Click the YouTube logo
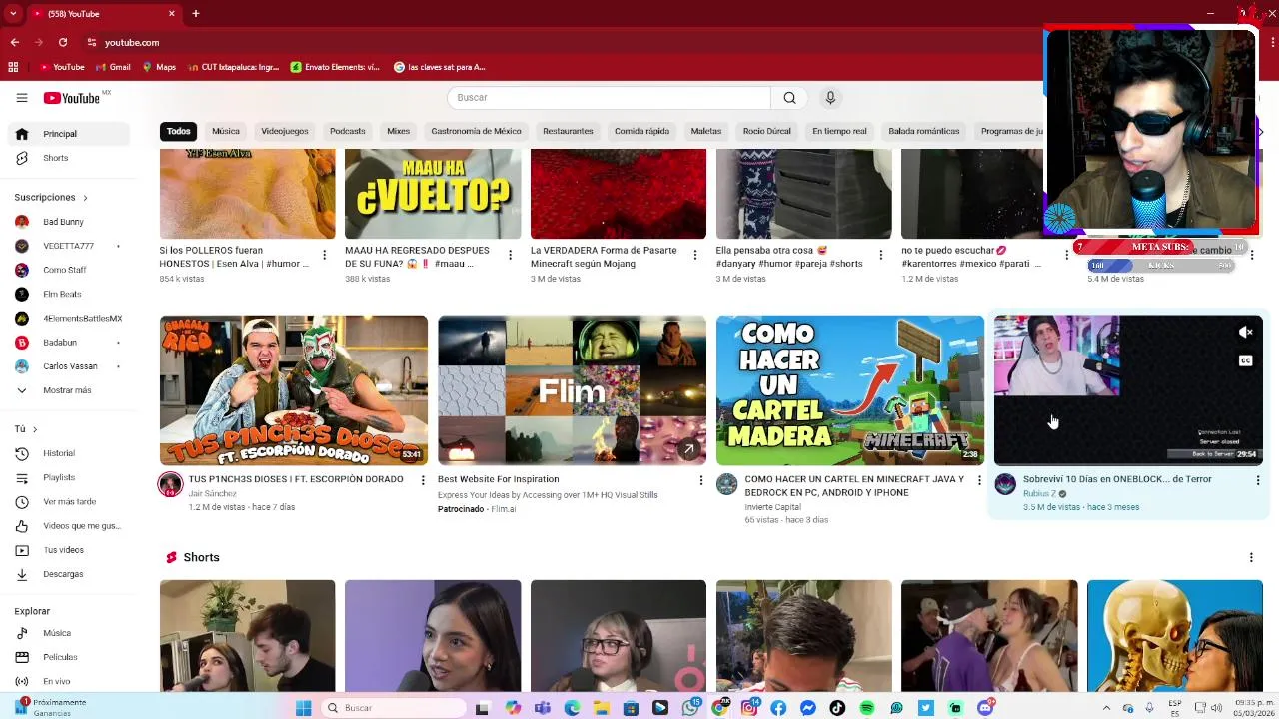1279x719 pixels. pyautogui.click(x=72, y=98)
